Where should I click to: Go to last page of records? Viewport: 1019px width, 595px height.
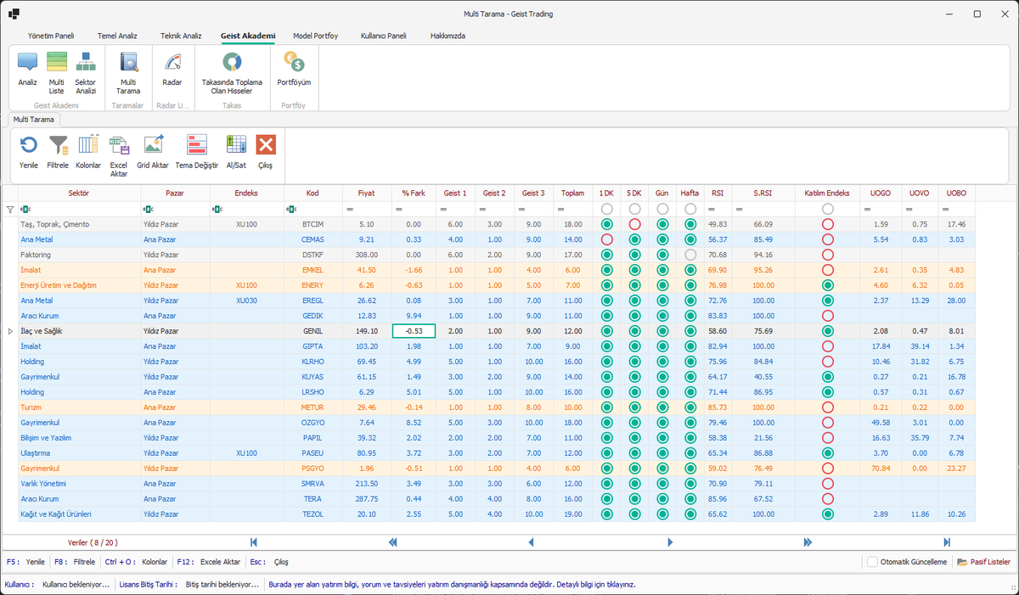click(947, 542)
